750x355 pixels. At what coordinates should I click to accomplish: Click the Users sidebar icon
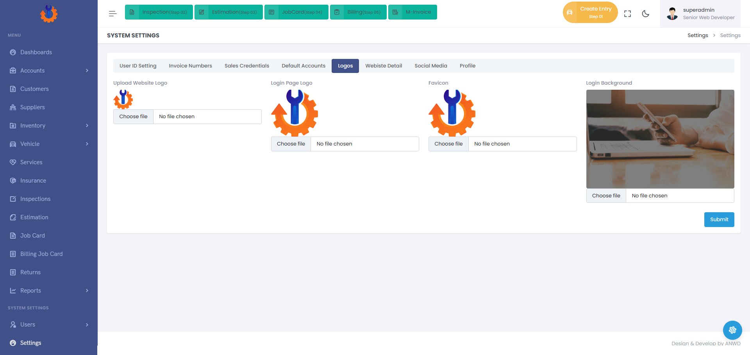tap(13, 325)
